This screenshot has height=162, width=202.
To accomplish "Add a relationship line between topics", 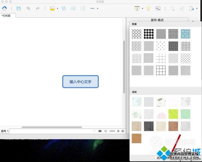I will click(63, 9).
